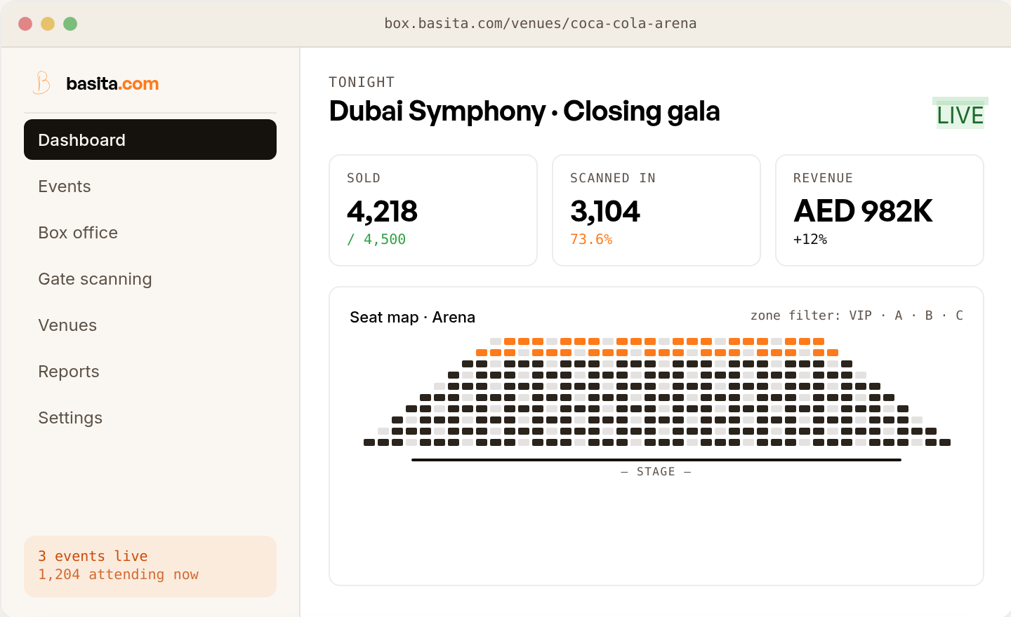Open the Box office section
This screenshot has width=1011, height=617.
tap(78, 233)
